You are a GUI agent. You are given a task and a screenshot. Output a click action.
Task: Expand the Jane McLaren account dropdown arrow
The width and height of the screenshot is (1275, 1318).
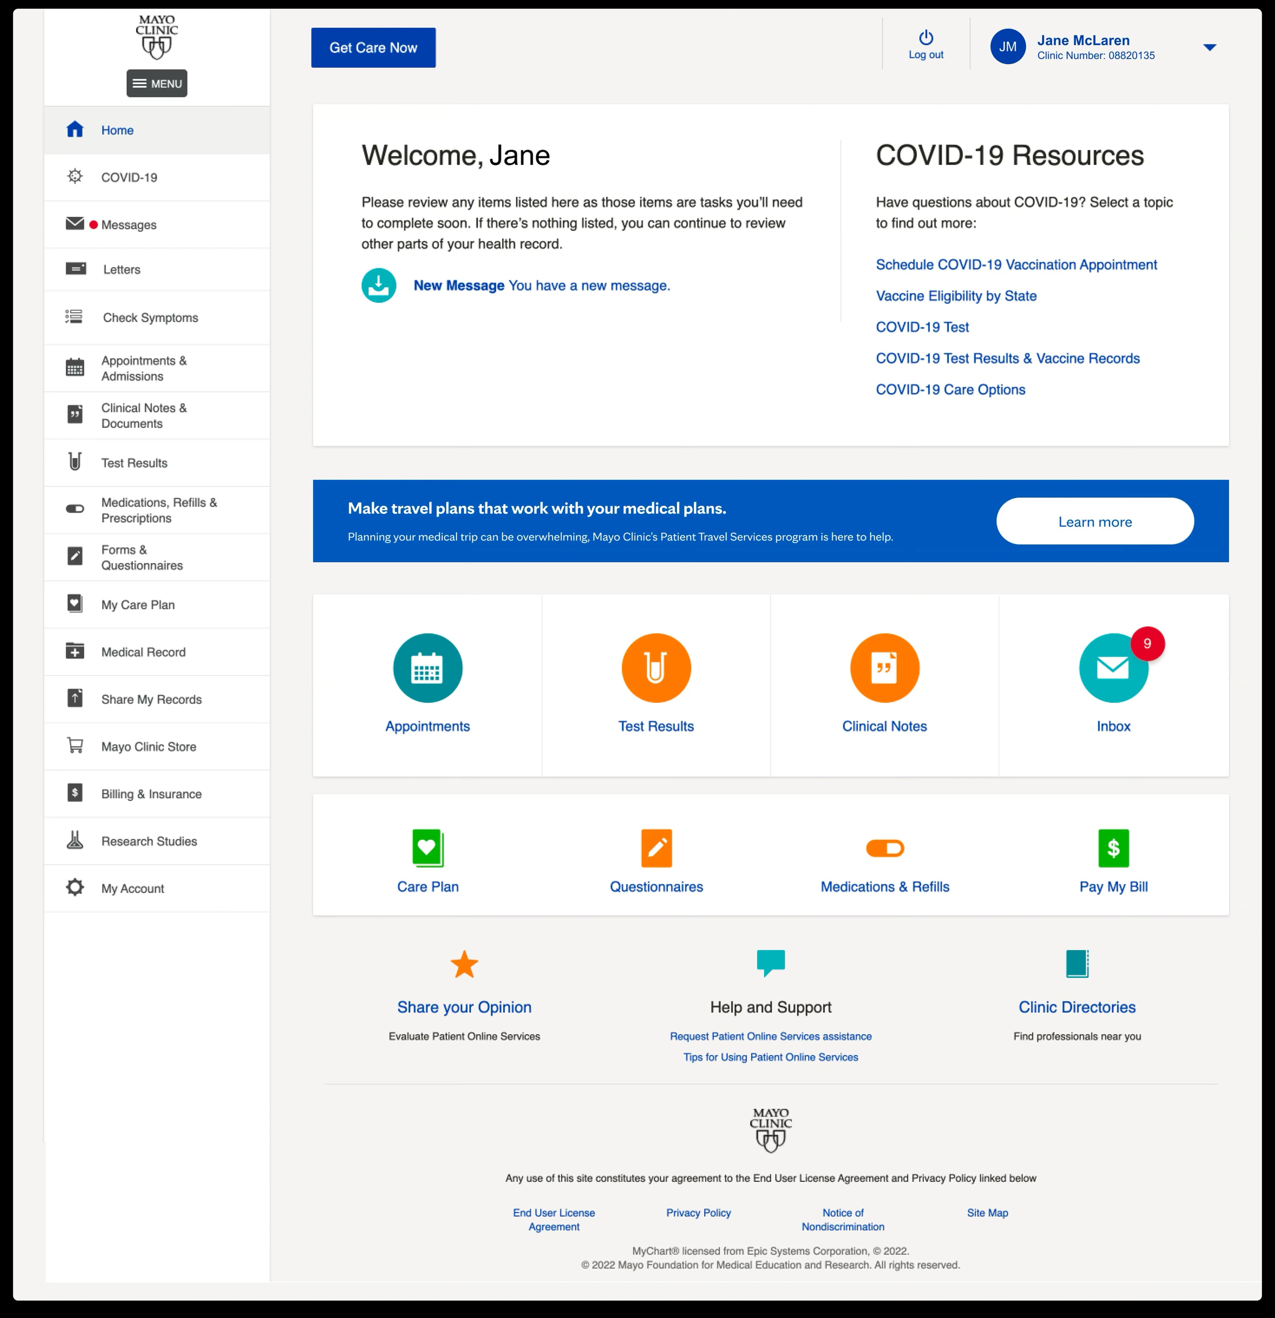(1210, 47)
